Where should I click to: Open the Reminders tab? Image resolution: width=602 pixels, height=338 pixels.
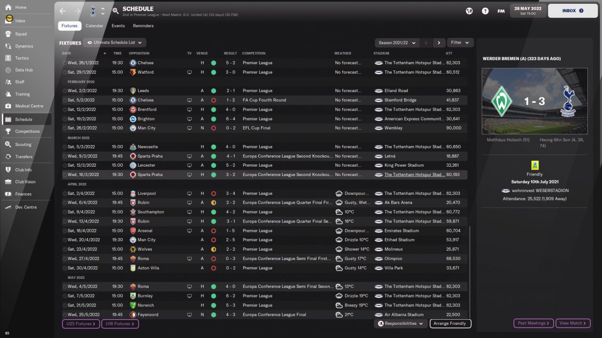[143, 26]
